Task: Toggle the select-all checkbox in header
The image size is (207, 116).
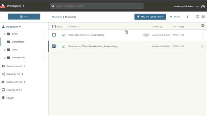Action: (x=54, y=26)
